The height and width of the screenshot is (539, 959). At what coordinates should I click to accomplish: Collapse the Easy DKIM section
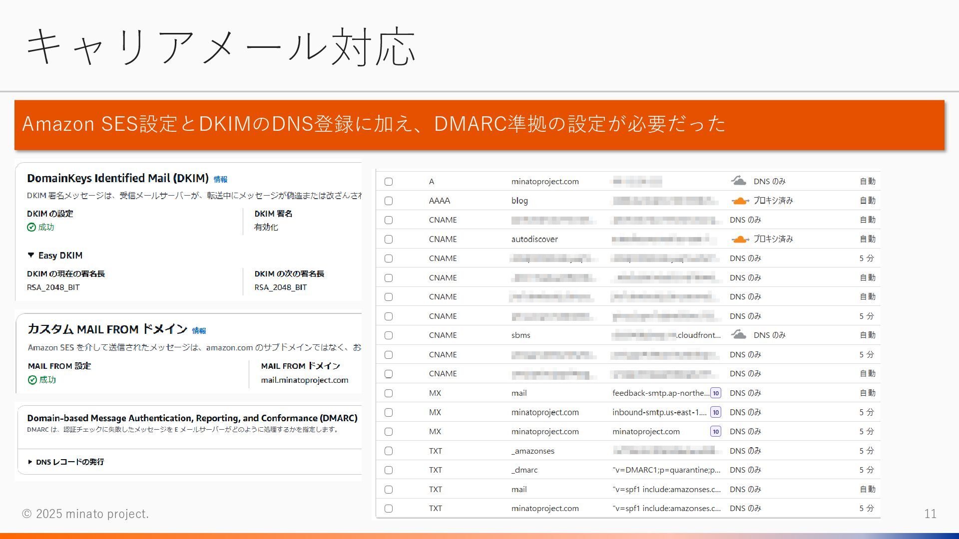pos(31,255)
